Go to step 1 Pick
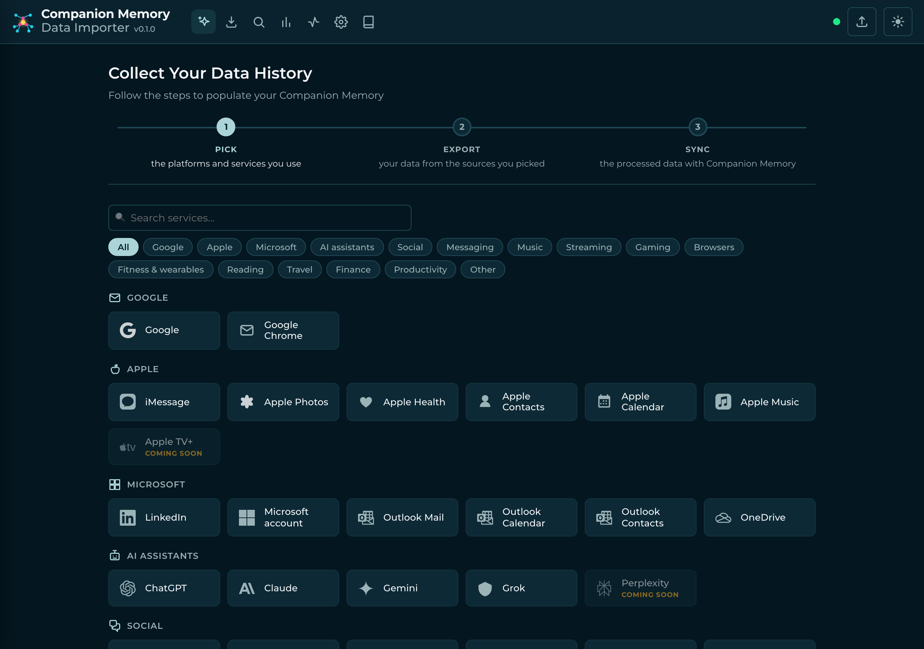 coord(226,127)
